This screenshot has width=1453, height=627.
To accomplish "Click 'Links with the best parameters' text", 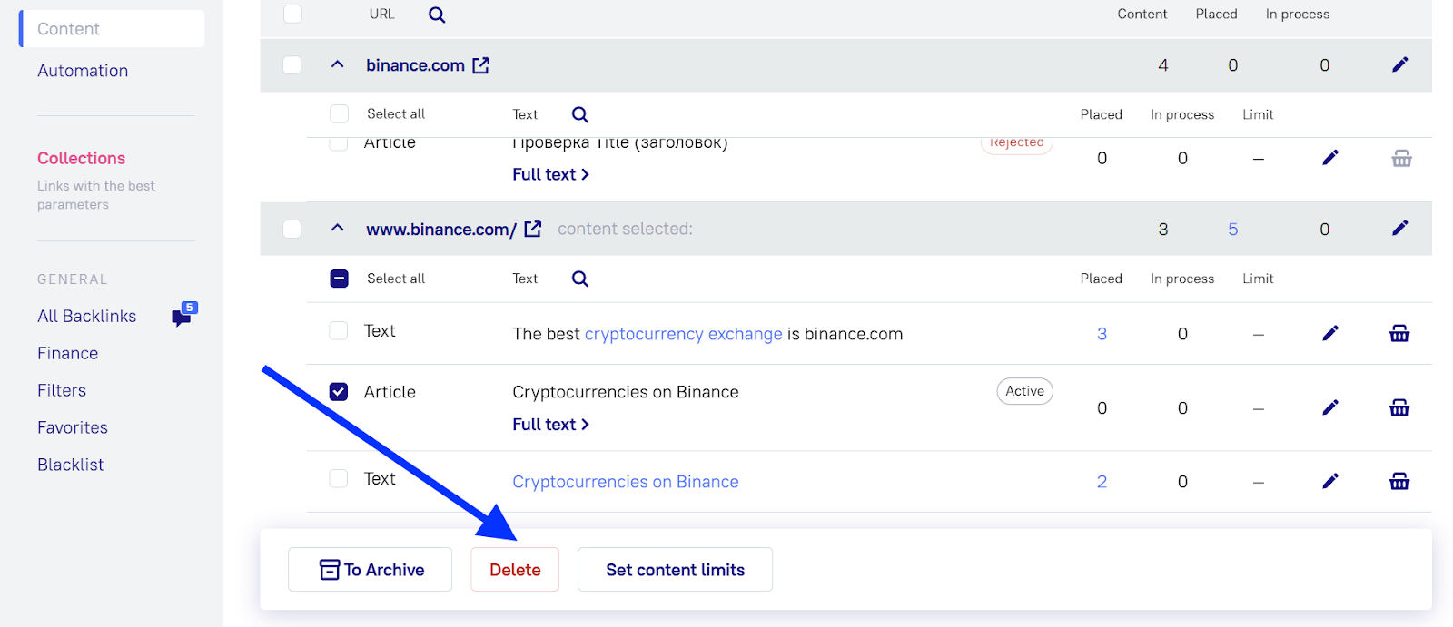I will click(x=95, y=195).
